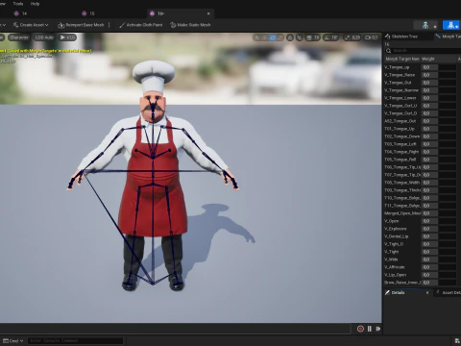Screen dimensions: 461x346
Task: Select the viewport select mode icon
Action: [256, 37]
